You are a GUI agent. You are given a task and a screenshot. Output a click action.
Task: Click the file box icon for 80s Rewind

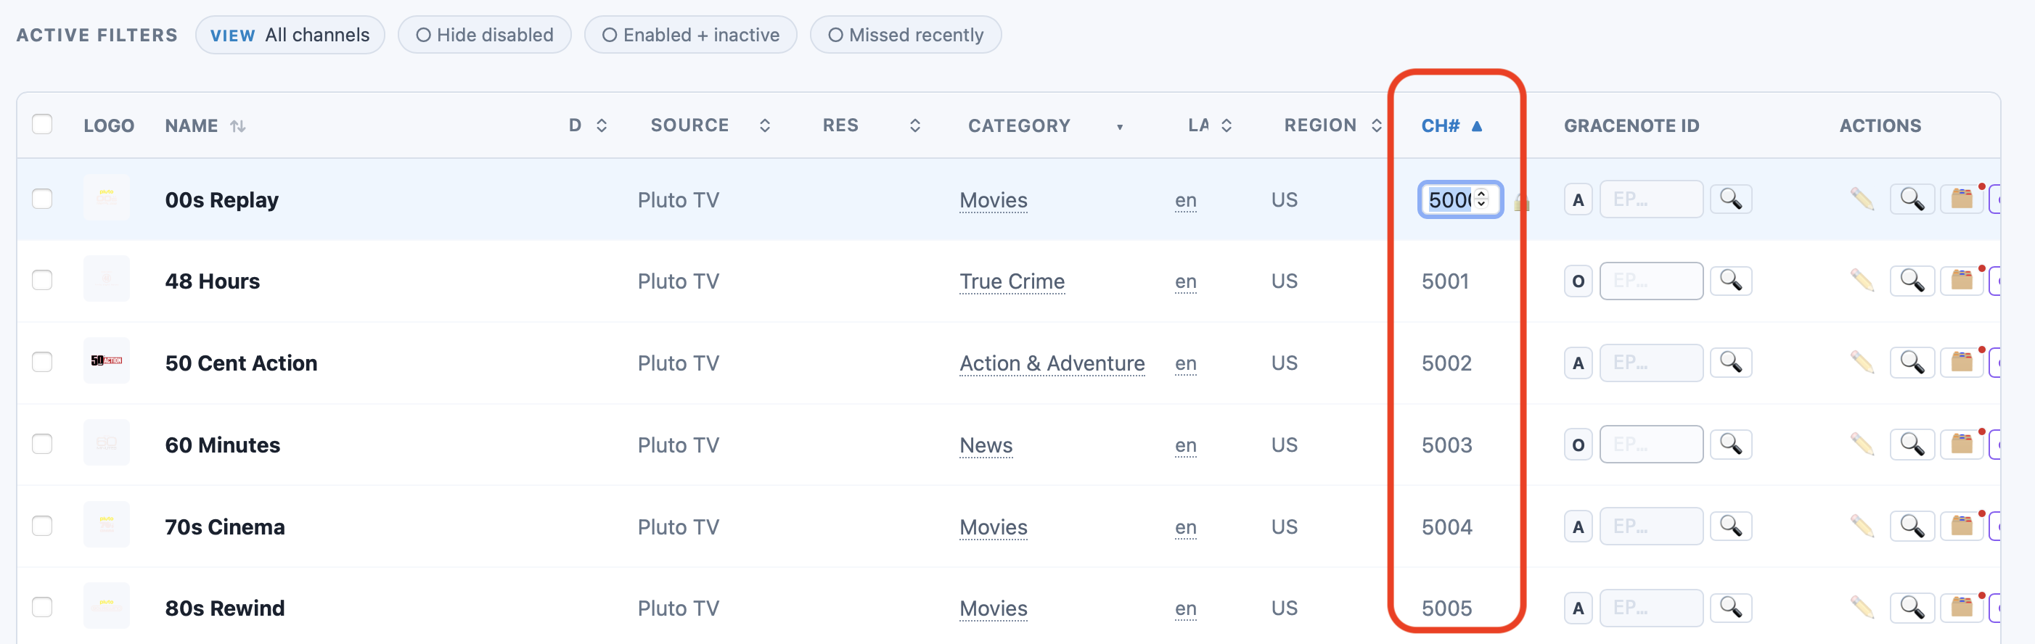tap(1962, 608)
